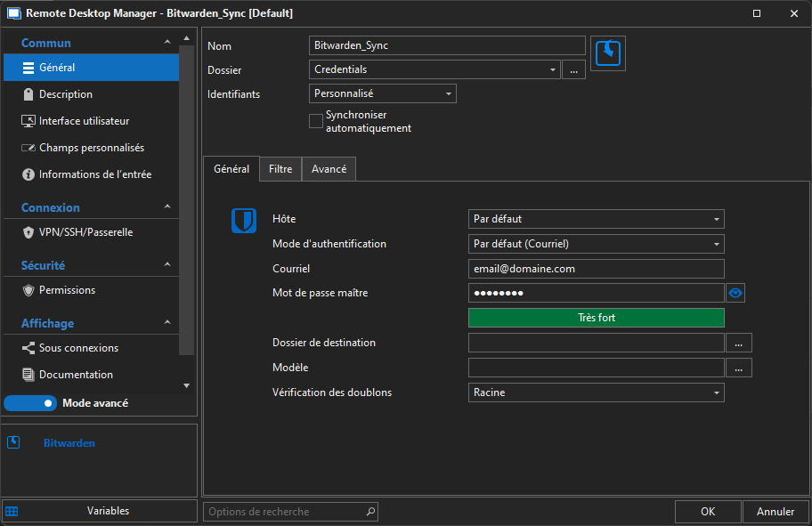Open Documentation in the Affichage section

76,375
